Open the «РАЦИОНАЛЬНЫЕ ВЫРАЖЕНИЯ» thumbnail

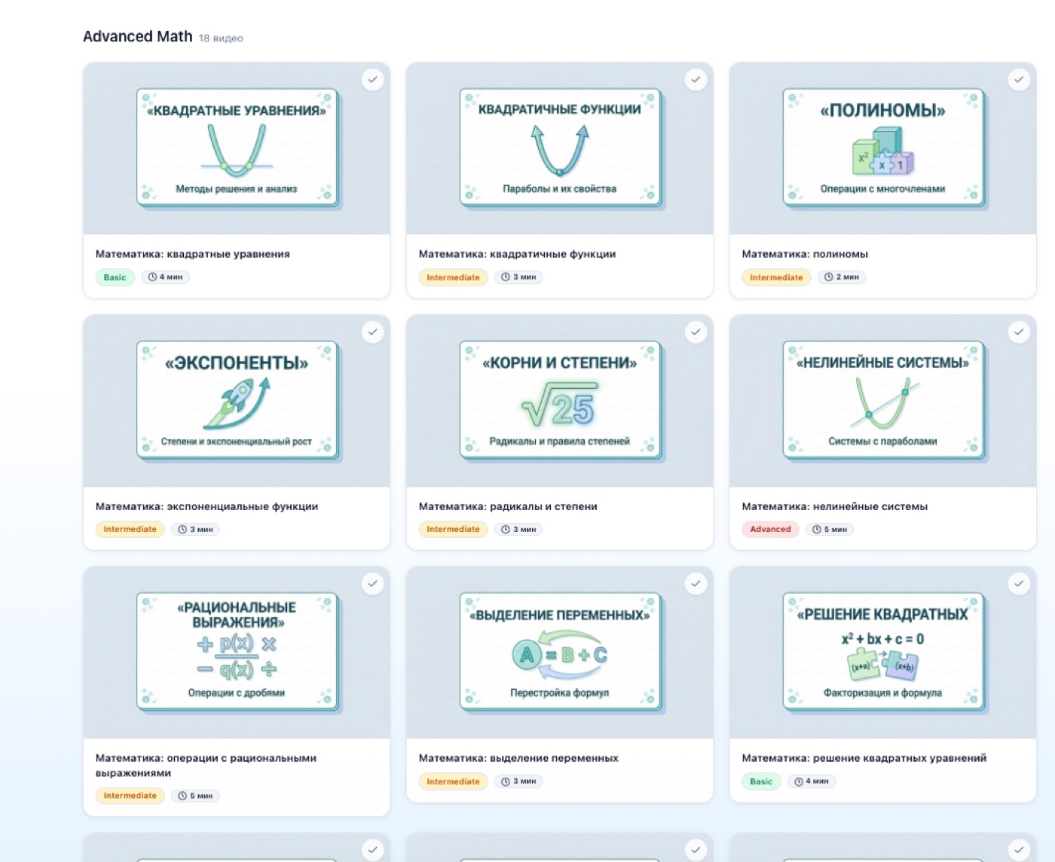pyautogui.click(x=237, y=652)
